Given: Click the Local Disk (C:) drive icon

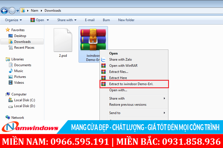Looking at the screenshot, I should tap(11, 100).
